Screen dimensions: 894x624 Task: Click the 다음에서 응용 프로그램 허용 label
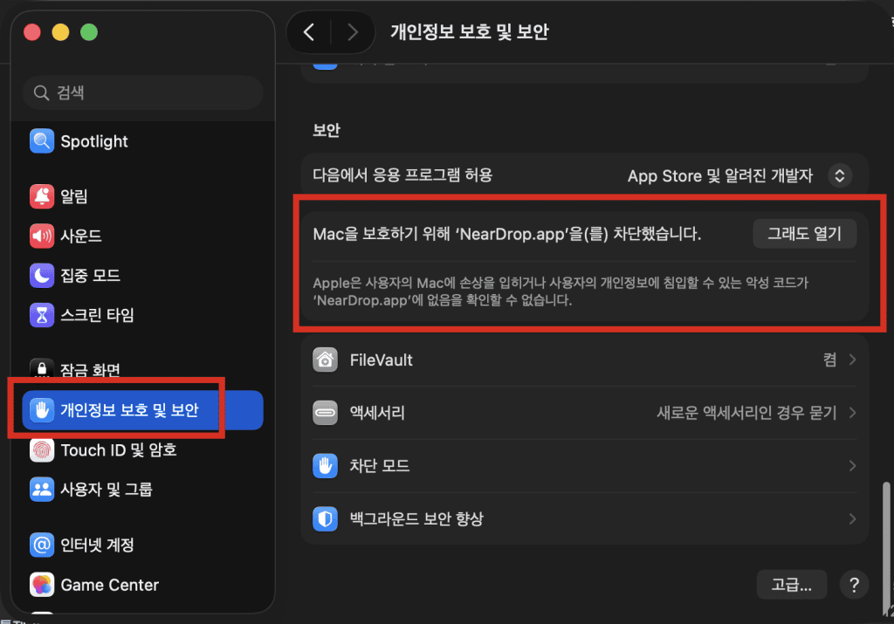click(x=402, y=175)
